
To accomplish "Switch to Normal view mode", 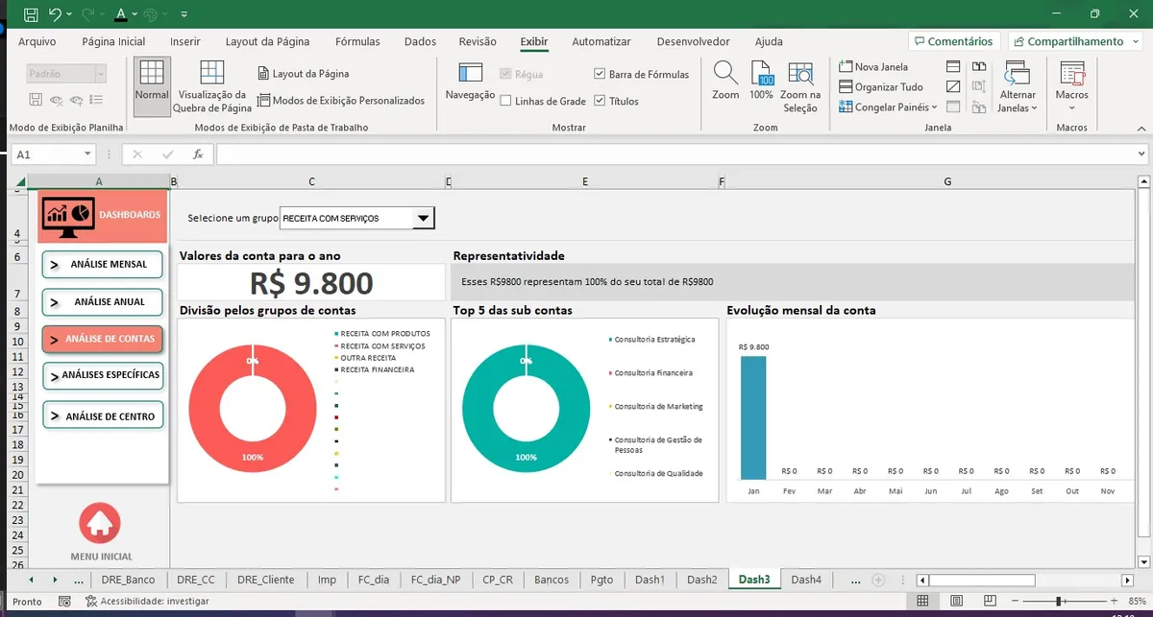I will (152, 75).
